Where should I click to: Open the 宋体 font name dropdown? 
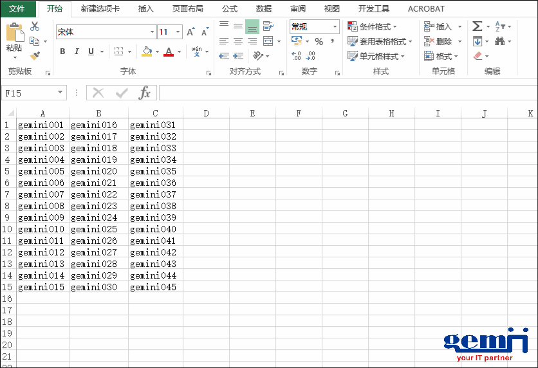[152, 32]
